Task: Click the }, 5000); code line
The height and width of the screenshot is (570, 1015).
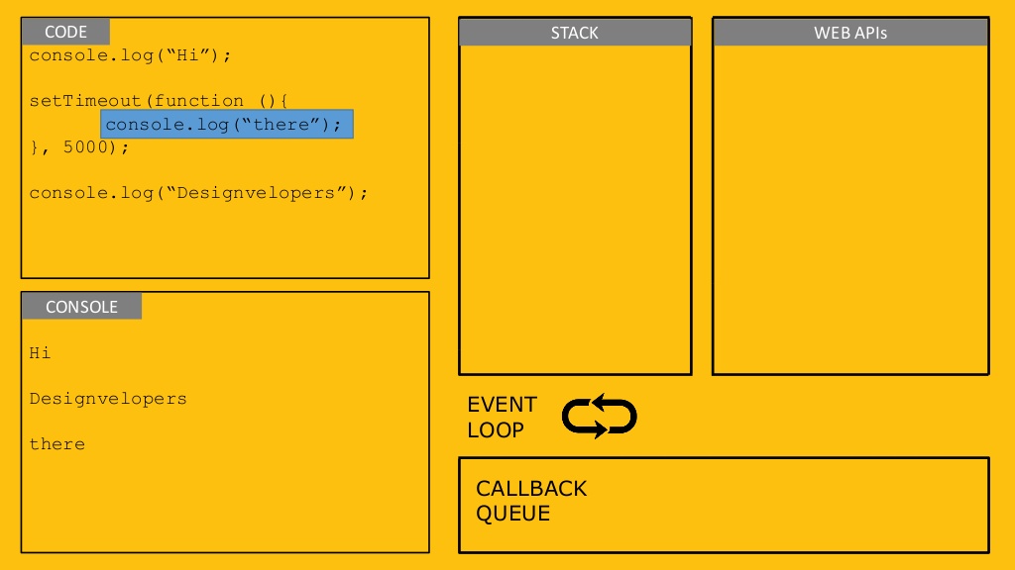Action: 79,147
